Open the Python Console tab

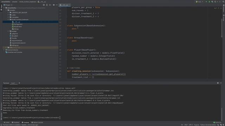pos(37,122)
